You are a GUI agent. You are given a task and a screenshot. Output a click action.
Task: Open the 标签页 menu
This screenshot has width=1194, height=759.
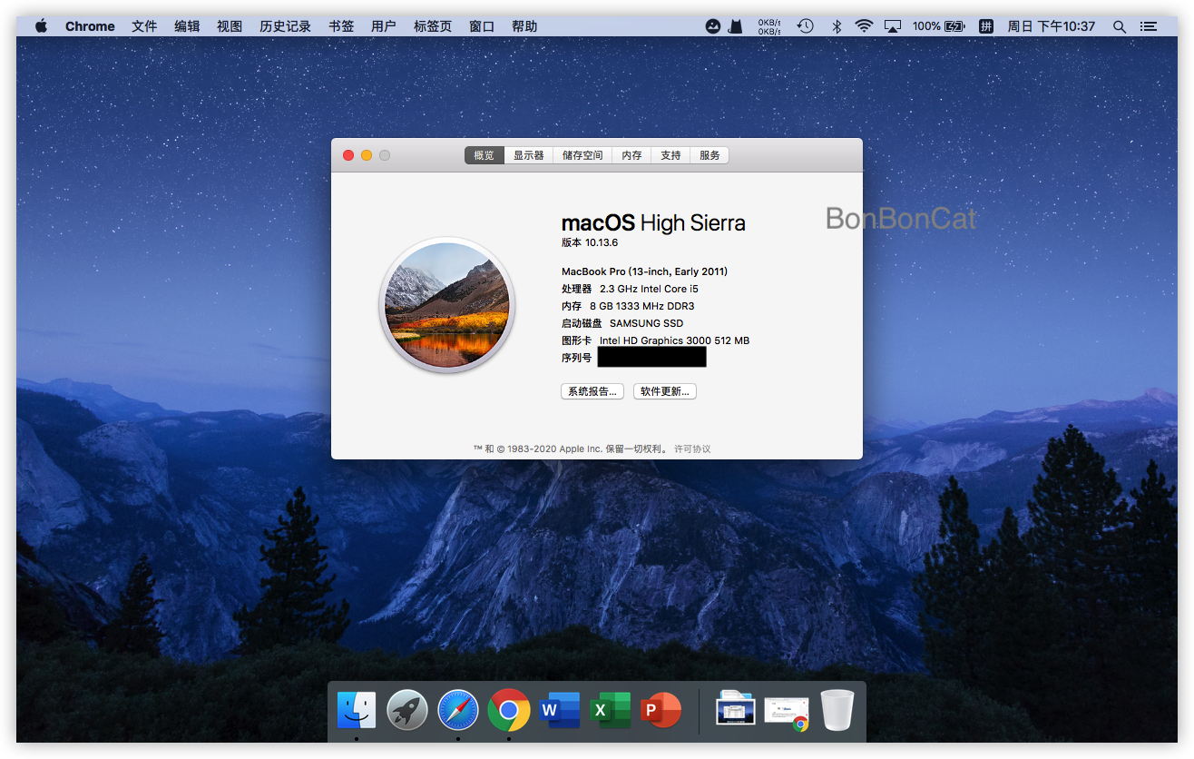pyautogui.click(x=433, y=26)
